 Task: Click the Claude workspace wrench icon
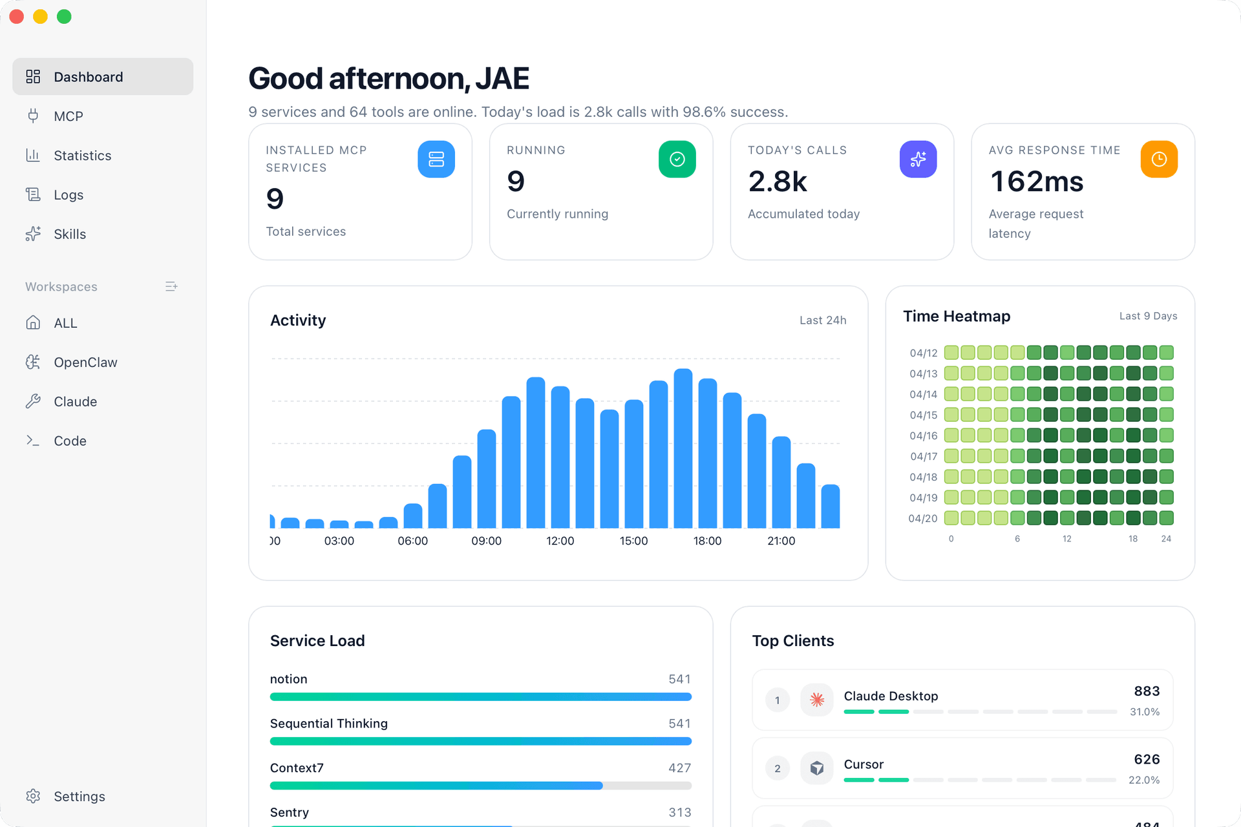point(33,402)
